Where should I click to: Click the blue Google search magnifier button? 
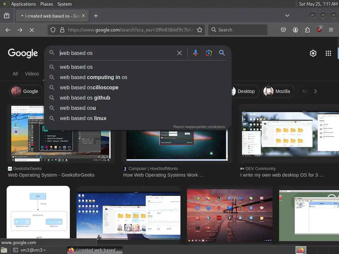222,53
